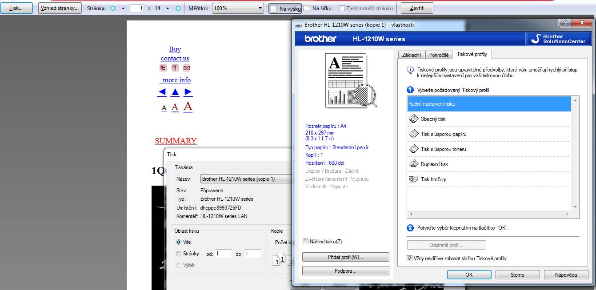Go to next page small arrow
The height and width of the screenshot is (290, 596).
[168, 8]
